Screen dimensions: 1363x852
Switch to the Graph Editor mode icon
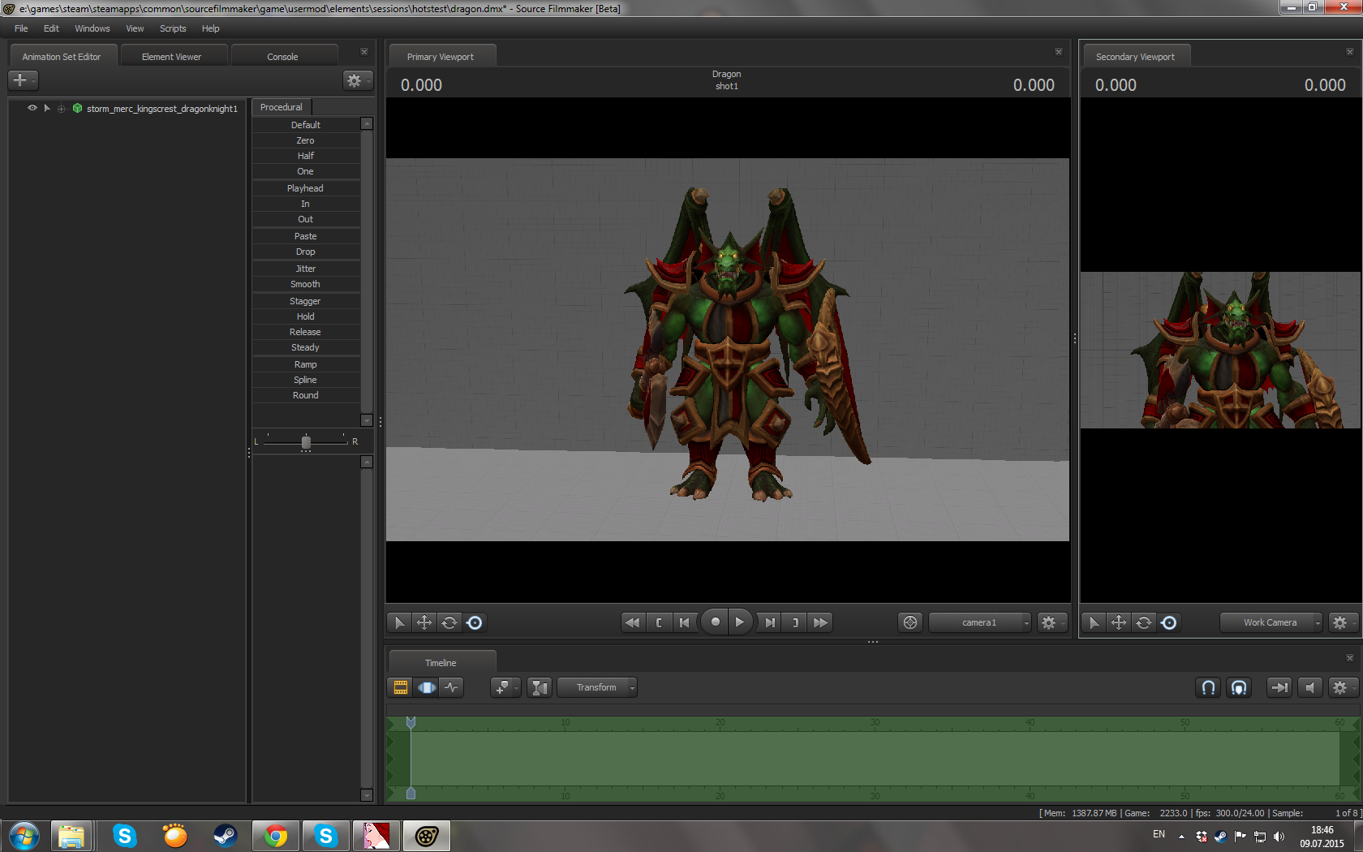coord(452,687)
